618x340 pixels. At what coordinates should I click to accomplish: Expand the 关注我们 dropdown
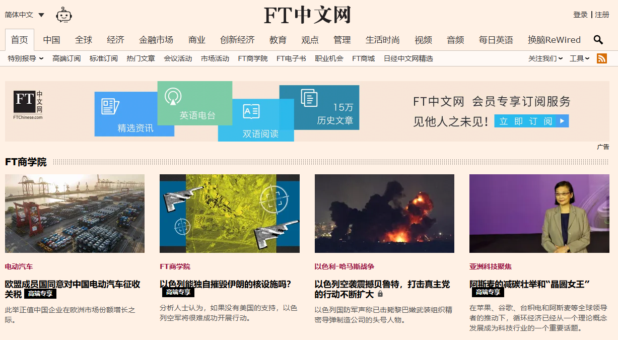[545, 58]
